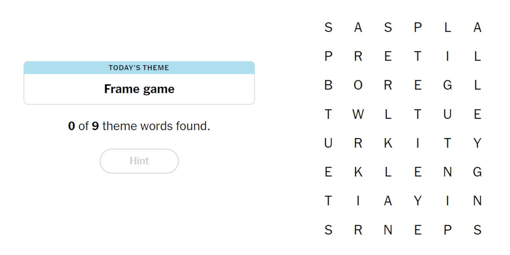510x255 pixels.
Task: Select the R in the bottom row
Action: [x=359, y=229]
